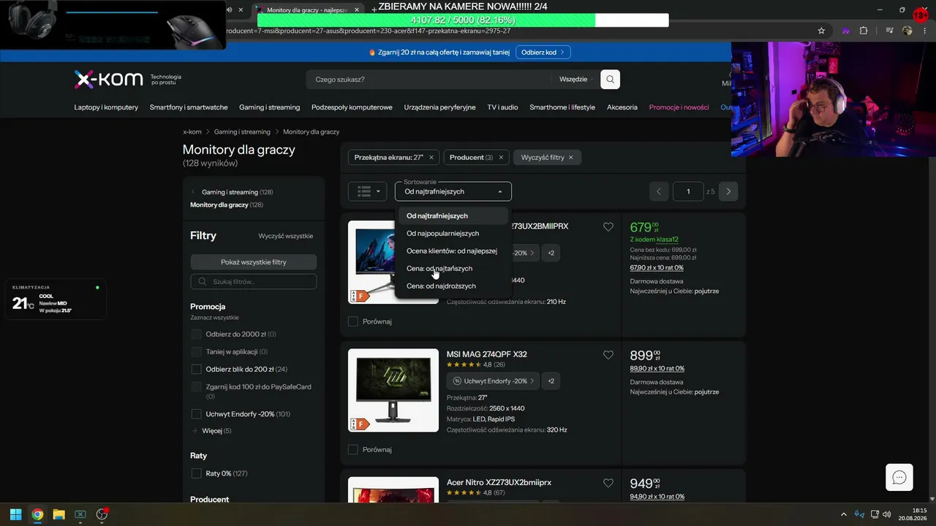Open the Acer Nitro XZ273UX2bmiiprx product link
This screenshot has width=936, height=526.
[499, 483]
